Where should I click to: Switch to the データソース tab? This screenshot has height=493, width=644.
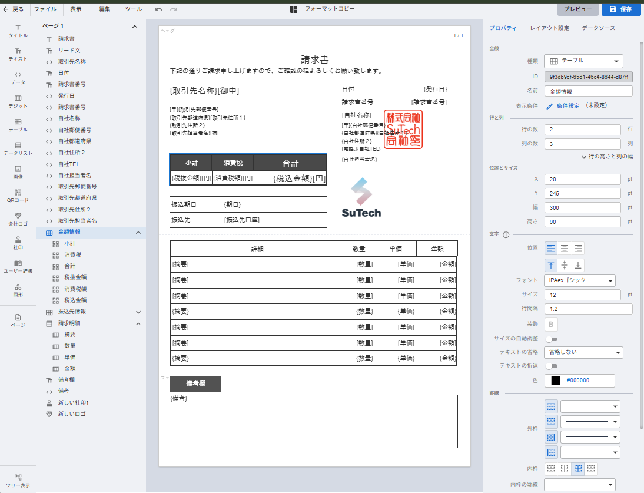point(598,28)
